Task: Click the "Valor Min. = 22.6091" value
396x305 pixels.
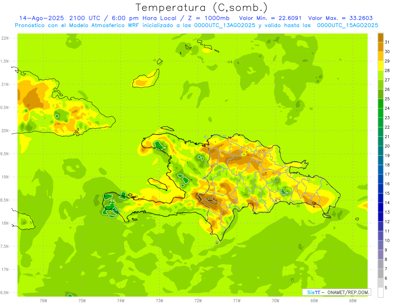Action: point(270,18)
